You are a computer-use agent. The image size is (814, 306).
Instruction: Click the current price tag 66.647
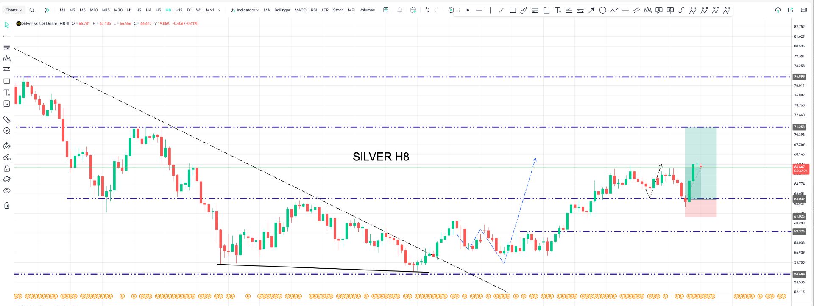(x=801, y=169)
